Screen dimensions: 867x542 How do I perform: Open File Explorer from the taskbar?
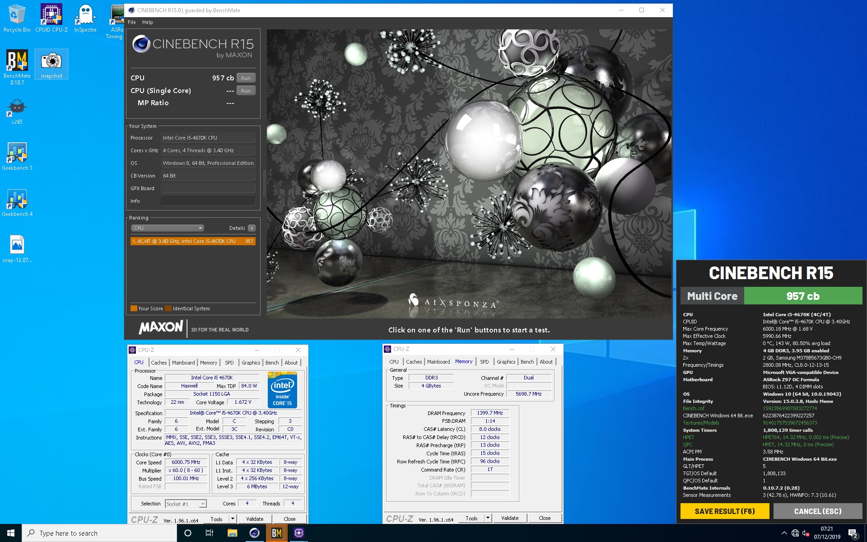click(232, 533)
